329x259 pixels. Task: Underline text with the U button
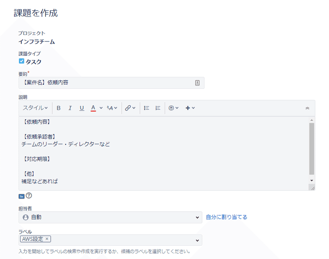click(81, 108)
